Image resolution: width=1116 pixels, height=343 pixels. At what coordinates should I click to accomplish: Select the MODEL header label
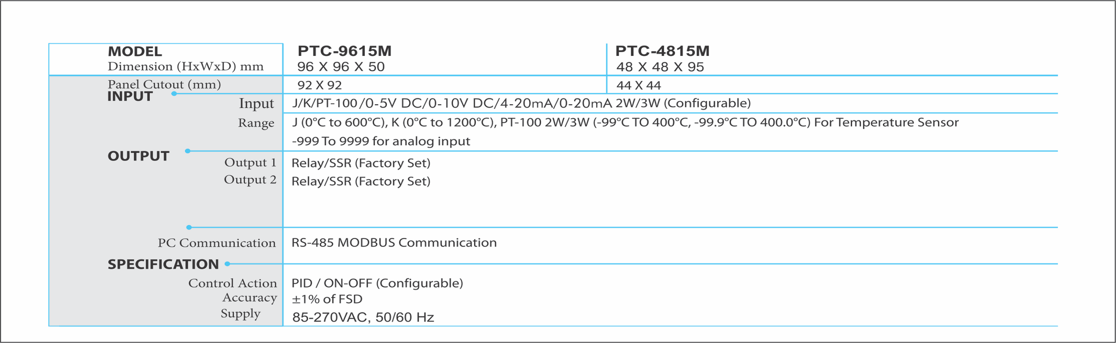click(135, 51)
